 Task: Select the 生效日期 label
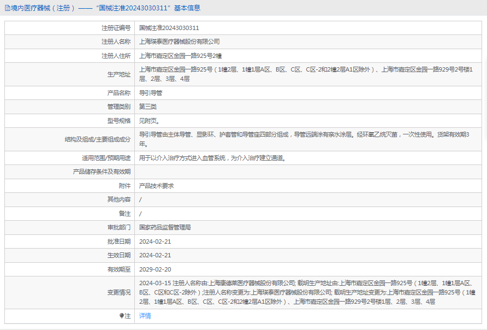pos(119,255)
